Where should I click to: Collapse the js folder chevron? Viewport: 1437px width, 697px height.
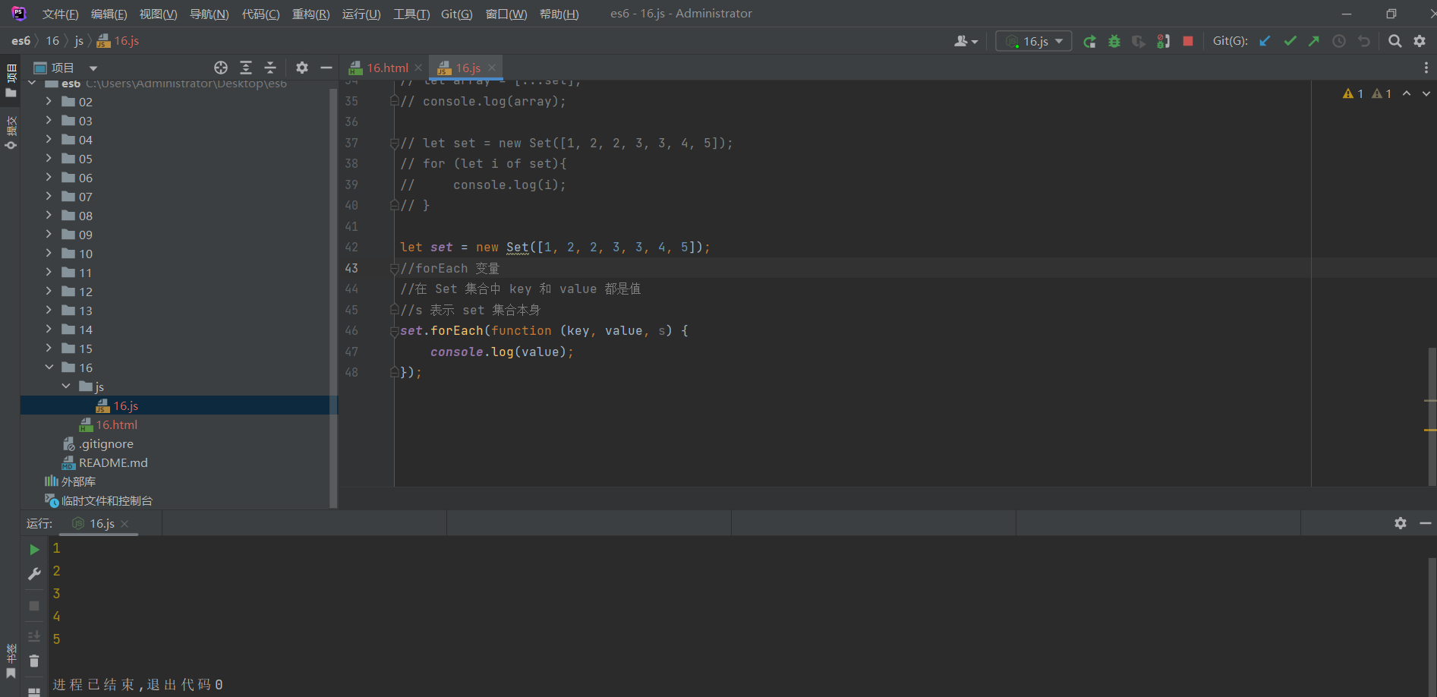click(x=66, y=386)
